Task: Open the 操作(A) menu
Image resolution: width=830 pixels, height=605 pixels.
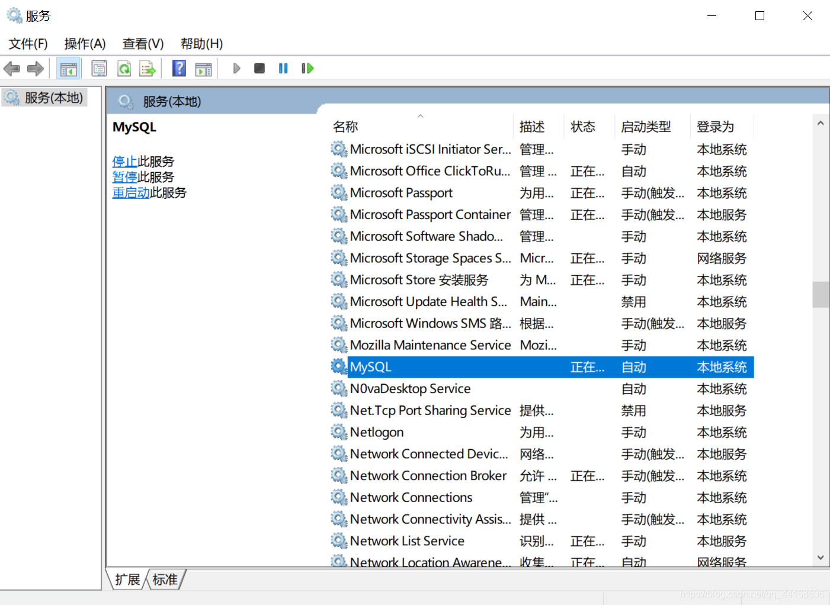Action: (x=84, y=44)
